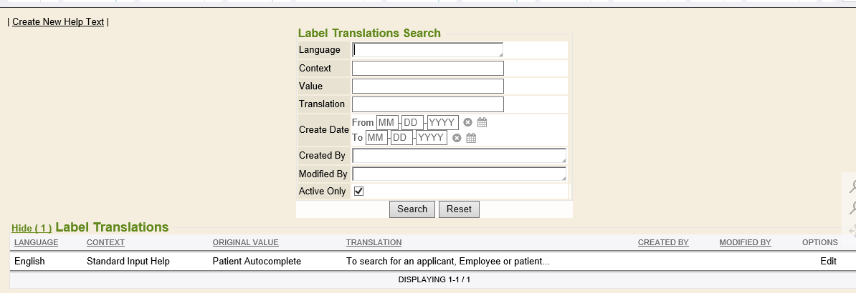Image resolution: width=856 pixels, height=293 pixels.
Task: Open the Create New Help Text link
Action: (58, 21)
